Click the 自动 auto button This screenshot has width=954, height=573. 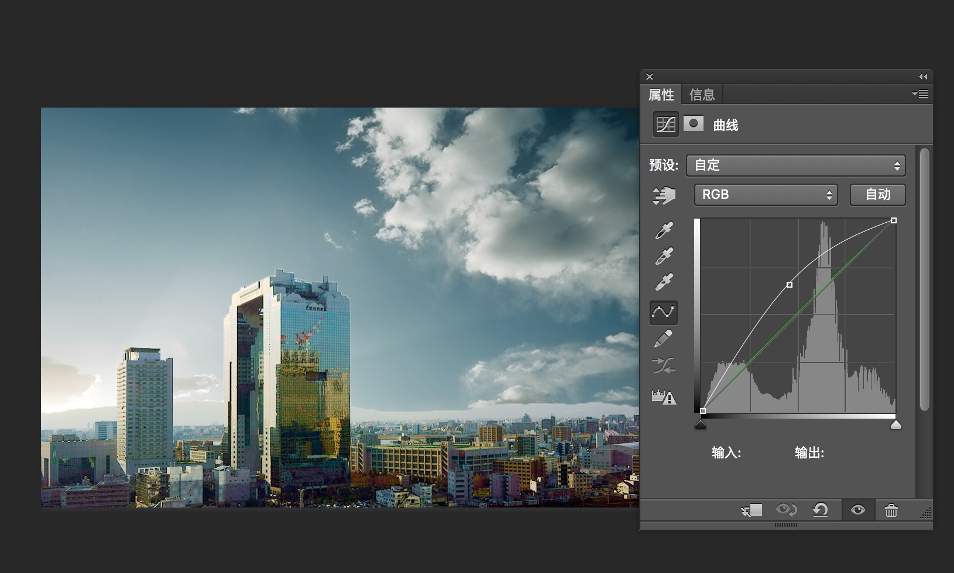point(878,195)
